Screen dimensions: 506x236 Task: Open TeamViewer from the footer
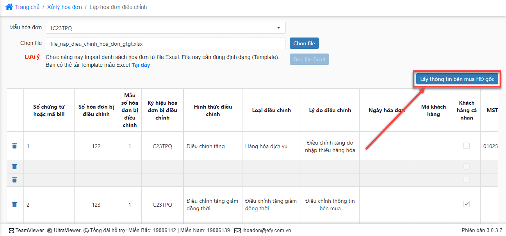(27, 231)
